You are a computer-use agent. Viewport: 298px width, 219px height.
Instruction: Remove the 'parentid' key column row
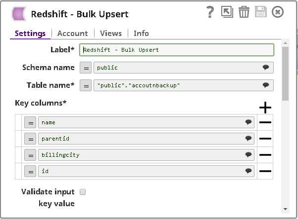click(x=265, y=139)
